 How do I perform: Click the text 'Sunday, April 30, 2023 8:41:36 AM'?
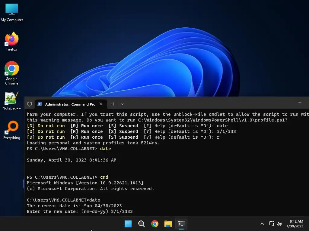tap(72, 160)
